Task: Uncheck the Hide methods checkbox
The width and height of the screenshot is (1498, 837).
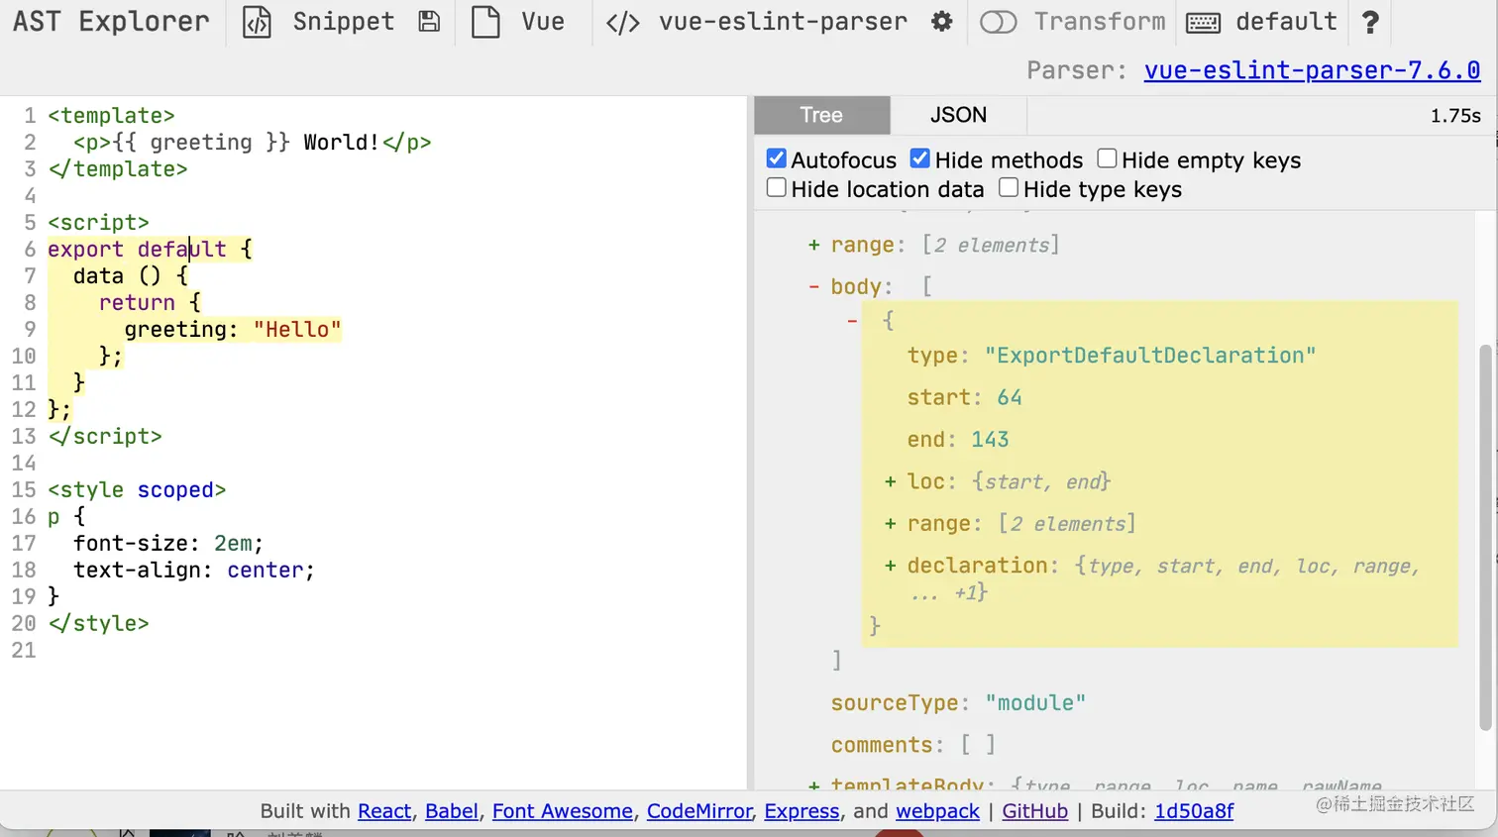Action: point(920,158)
